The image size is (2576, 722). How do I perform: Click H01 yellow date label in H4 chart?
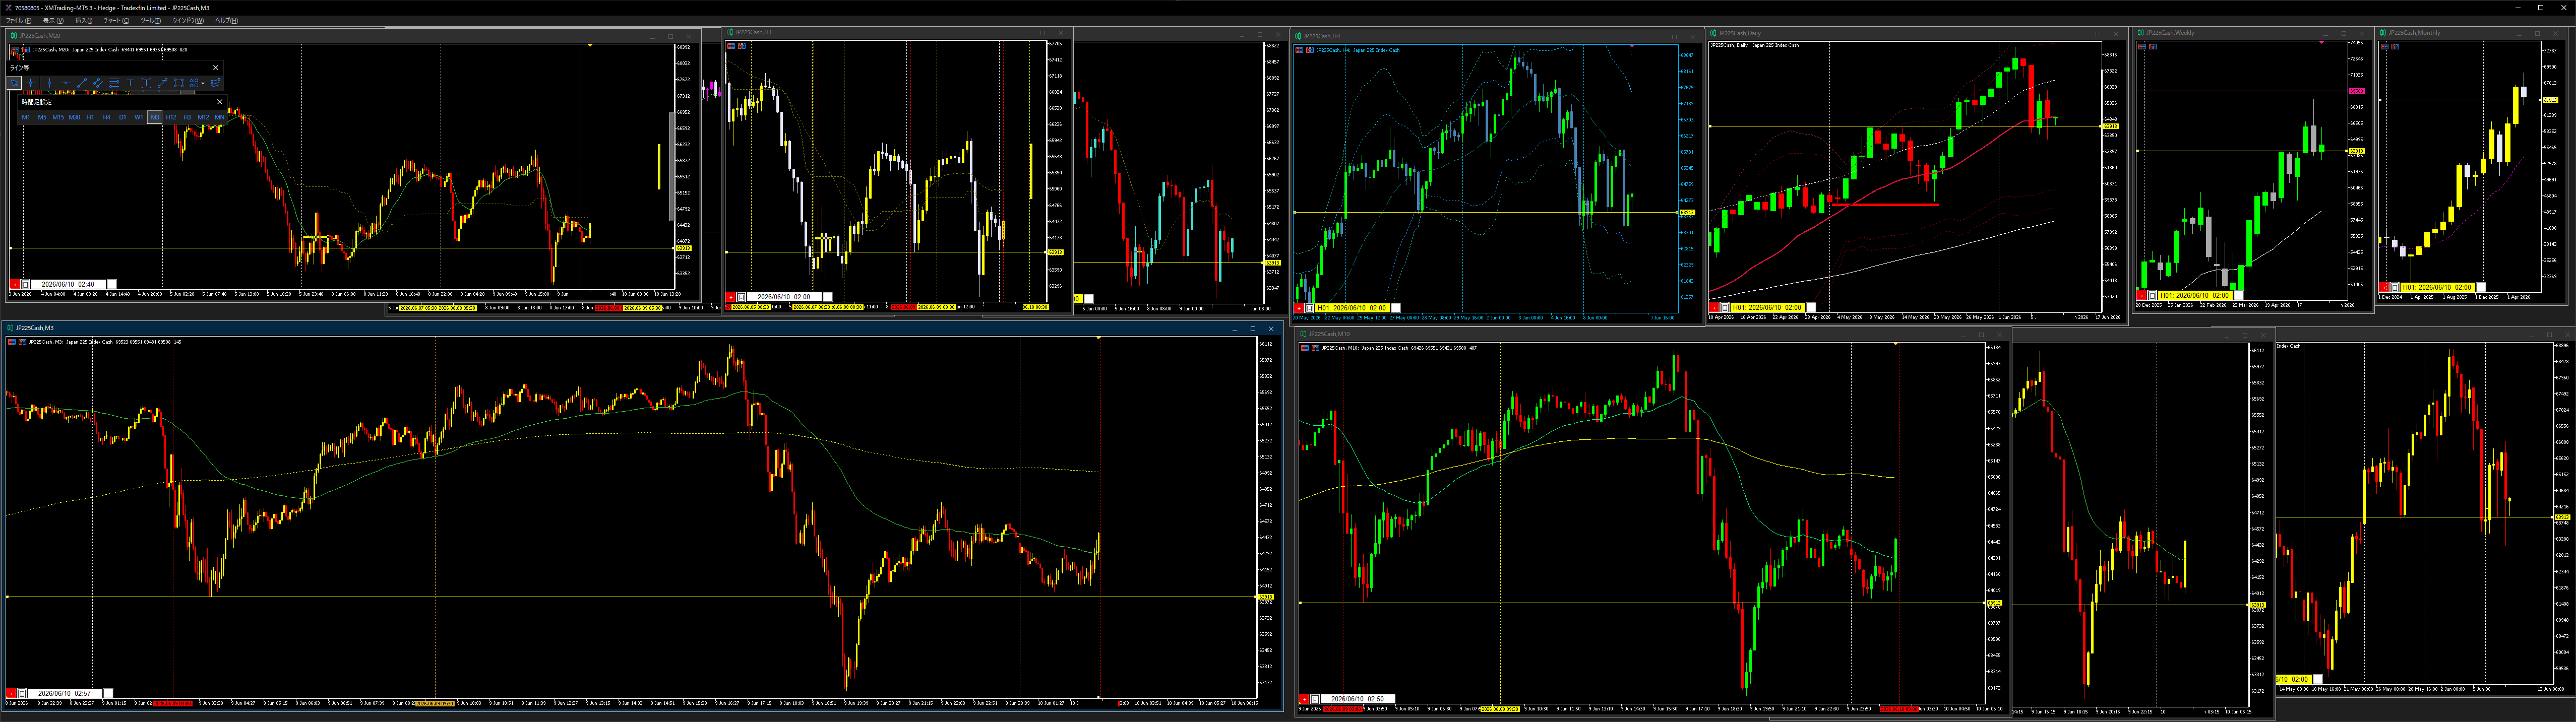pyautogui.click(x=1353, y=308)
